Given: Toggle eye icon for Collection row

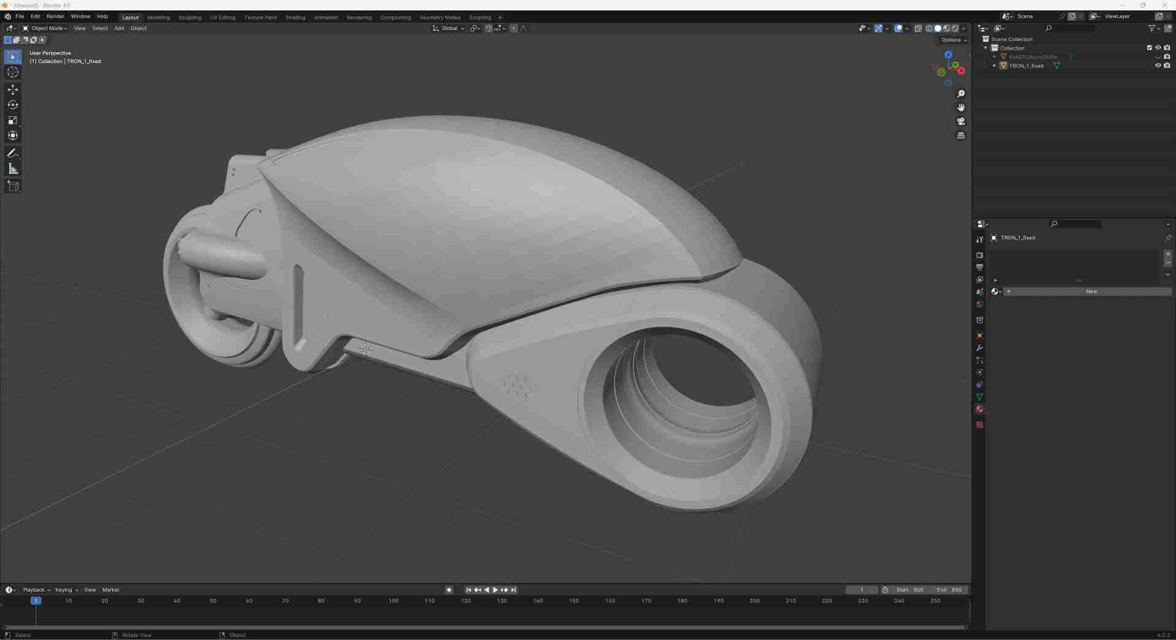Looking at the screenshot, I should click(1158, 48).
